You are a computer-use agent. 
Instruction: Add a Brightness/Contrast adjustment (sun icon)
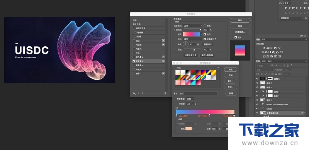(264, 48)
